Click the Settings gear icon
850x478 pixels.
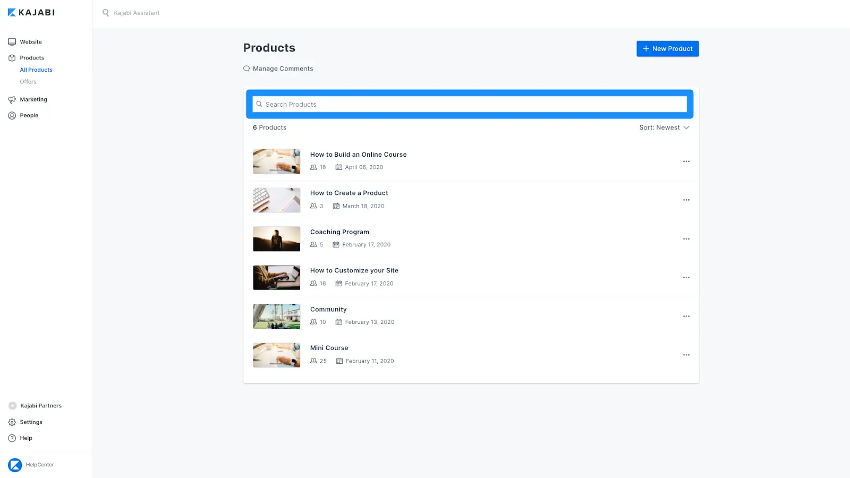[12, 422]
